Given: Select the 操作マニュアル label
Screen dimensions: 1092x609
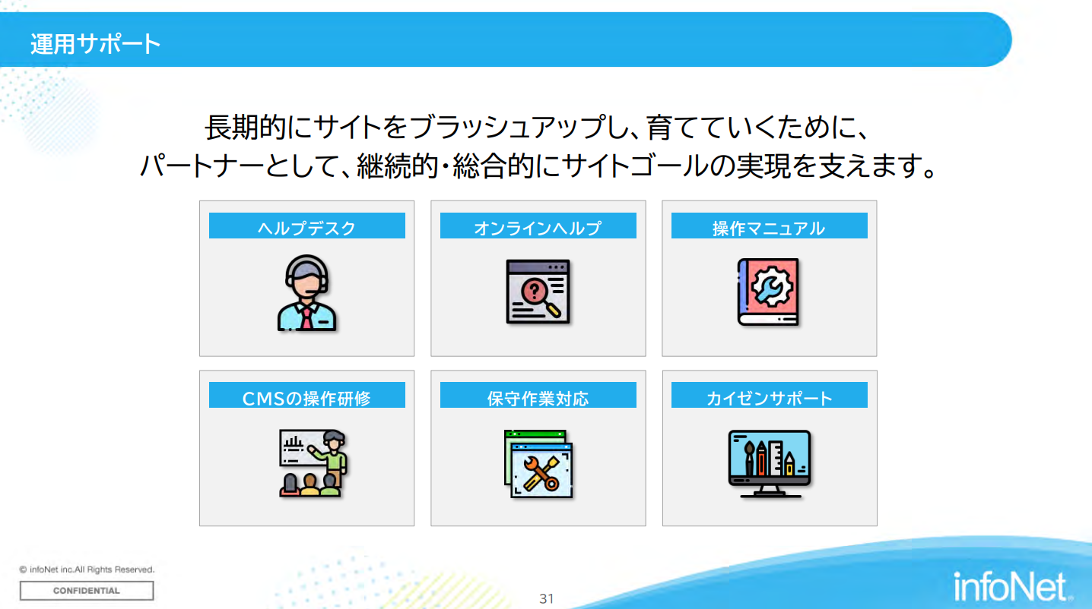Looking at the screenshot, I should 770,226.
